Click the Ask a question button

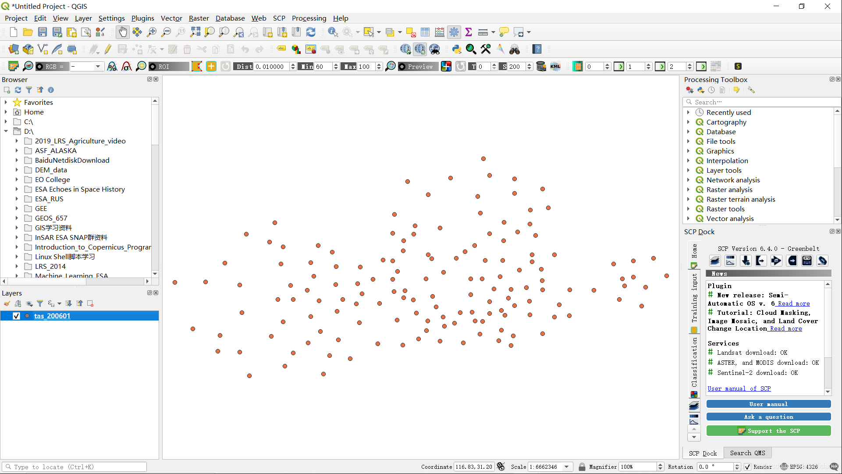(x=768, y=417)
